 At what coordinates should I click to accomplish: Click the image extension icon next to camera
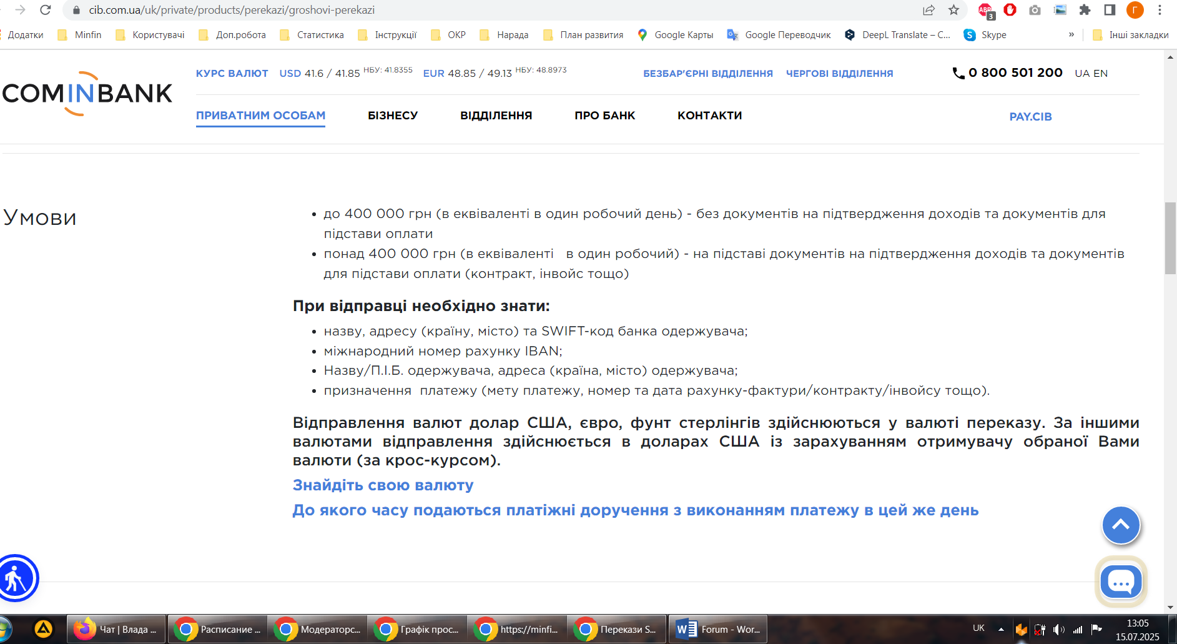(1060, 10)
